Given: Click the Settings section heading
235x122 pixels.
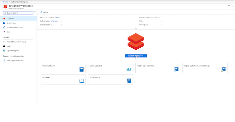Looking at the screenshot, I should [x=6, y=37].
